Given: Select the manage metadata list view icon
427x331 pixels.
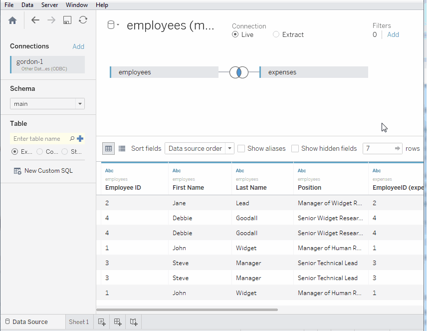Looking at the screenshot, I should [x=122, y=148].
